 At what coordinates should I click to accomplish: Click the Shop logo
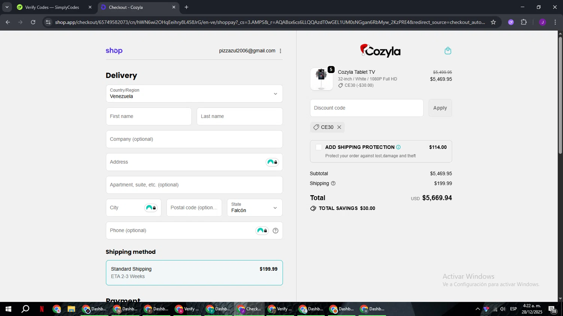114,51
